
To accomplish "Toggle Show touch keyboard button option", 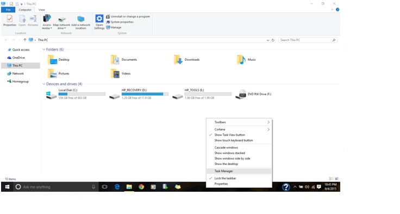I will click(x=239, y=140).
